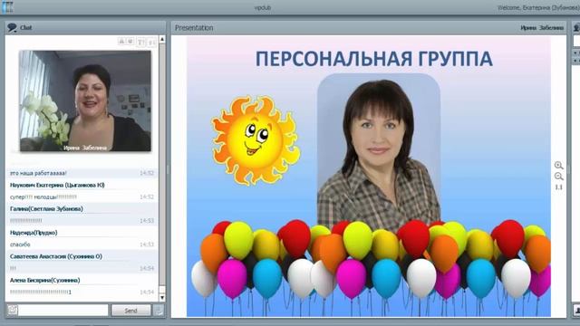Select chat sender 'Наукович Екатерина (Цыганкова Ю)'
Viewport: 580px width, 326px height.
pyautogui.click(x=57, y=185)
